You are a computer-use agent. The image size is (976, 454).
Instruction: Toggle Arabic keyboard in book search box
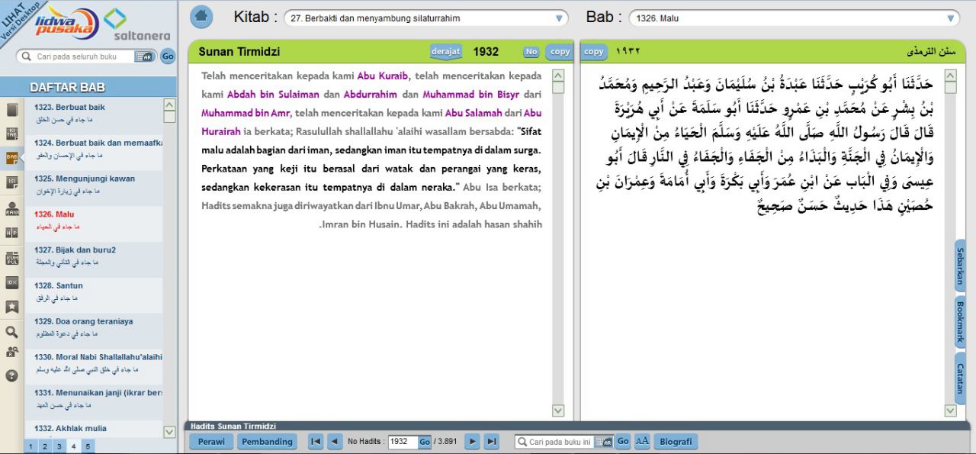pyautogui.click(x=603, y=442)
